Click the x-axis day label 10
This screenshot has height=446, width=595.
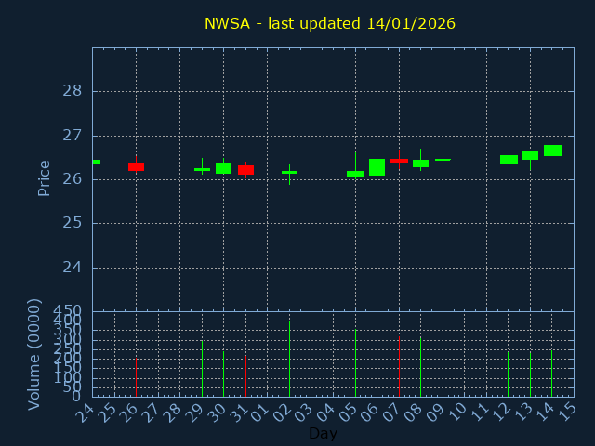[457, 413]
